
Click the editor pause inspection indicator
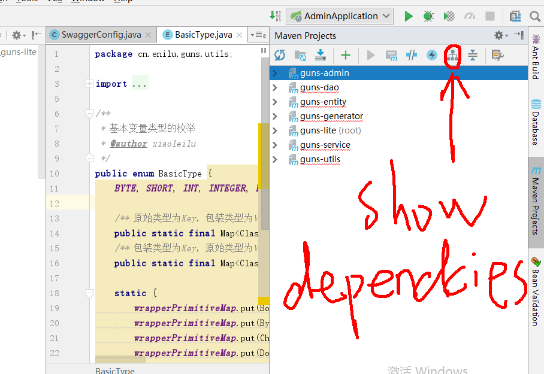tap(264, 51)
